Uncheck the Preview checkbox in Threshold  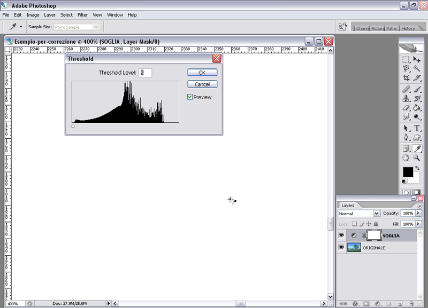pyautogui.click(x=190, y=97)
